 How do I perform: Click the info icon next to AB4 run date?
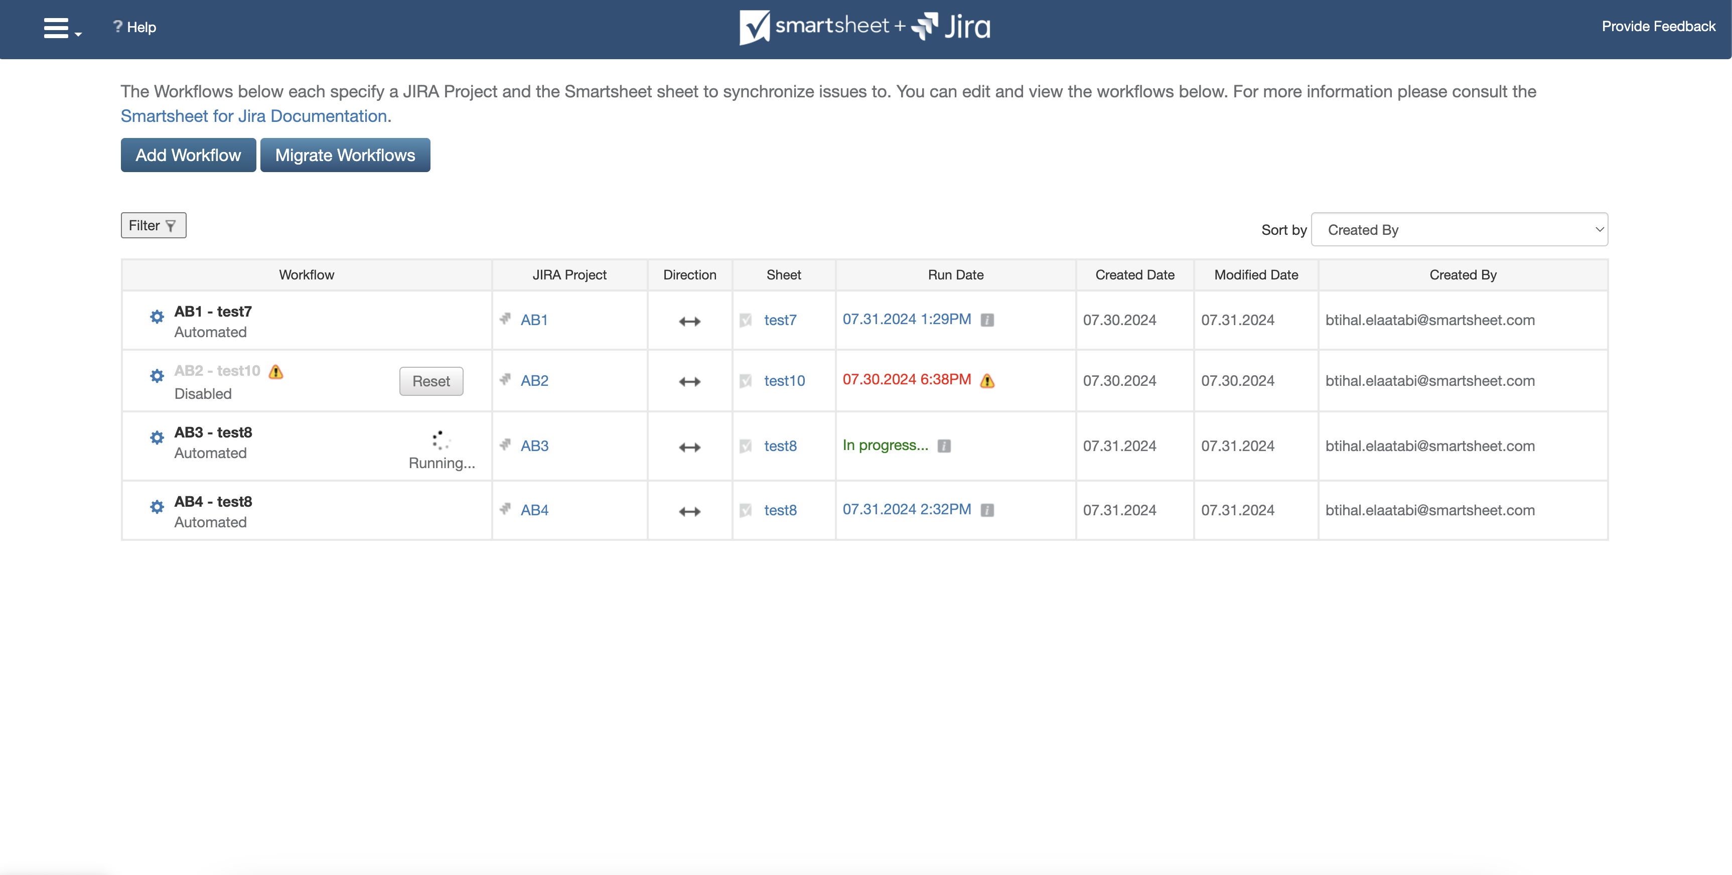(x=986, y=509)
